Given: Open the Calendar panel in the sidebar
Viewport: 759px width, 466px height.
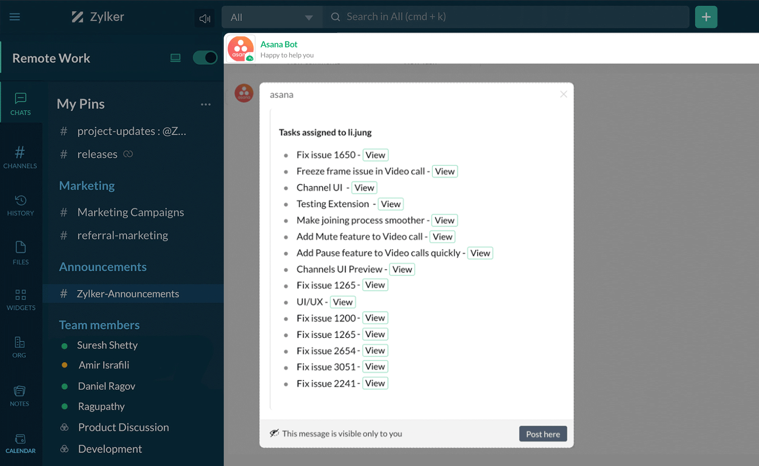Looking at the screenshot, I should [20, 441].
